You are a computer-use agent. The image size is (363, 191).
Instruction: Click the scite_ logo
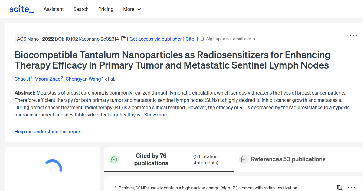point(21,9)
